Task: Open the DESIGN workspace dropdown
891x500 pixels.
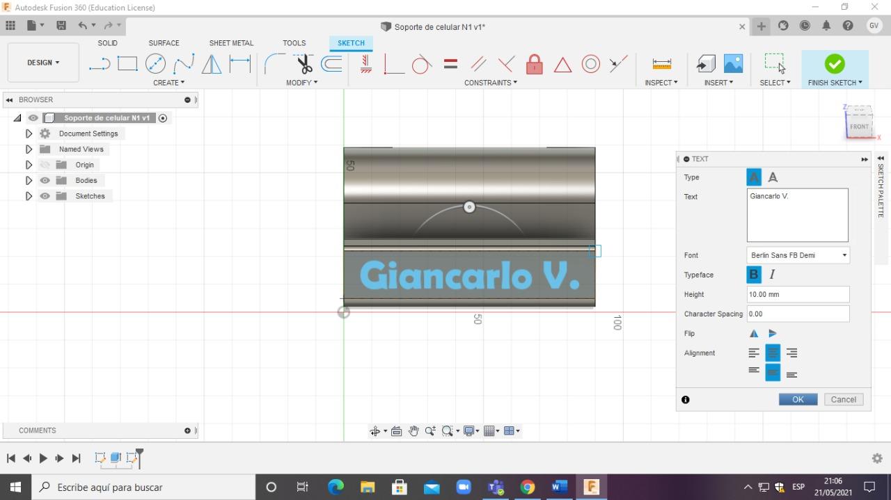Action: 43,63
